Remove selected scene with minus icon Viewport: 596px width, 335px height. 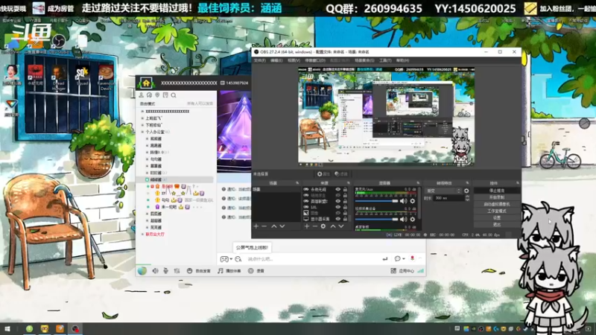click(264, 226)
